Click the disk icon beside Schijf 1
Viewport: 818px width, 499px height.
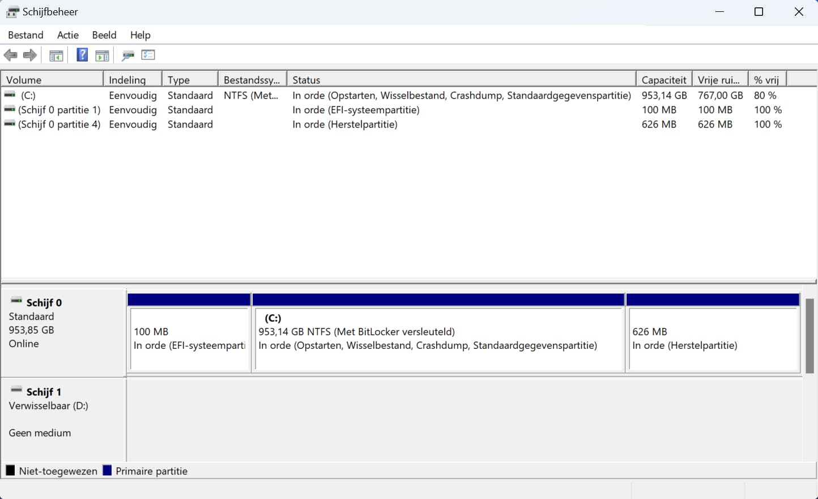coord(16,390)
